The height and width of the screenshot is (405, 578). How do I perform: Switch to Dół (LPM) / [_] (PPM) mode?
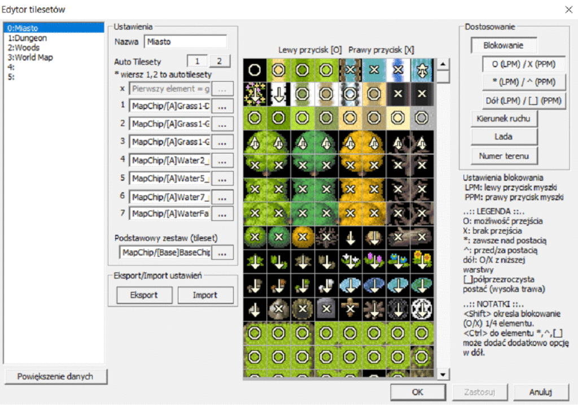(523, 100)
